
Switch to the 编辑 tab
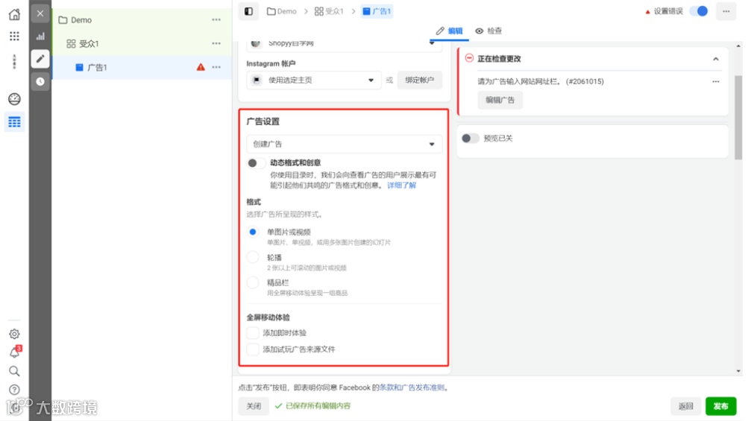pyautogui.click(x=449, y=31)
